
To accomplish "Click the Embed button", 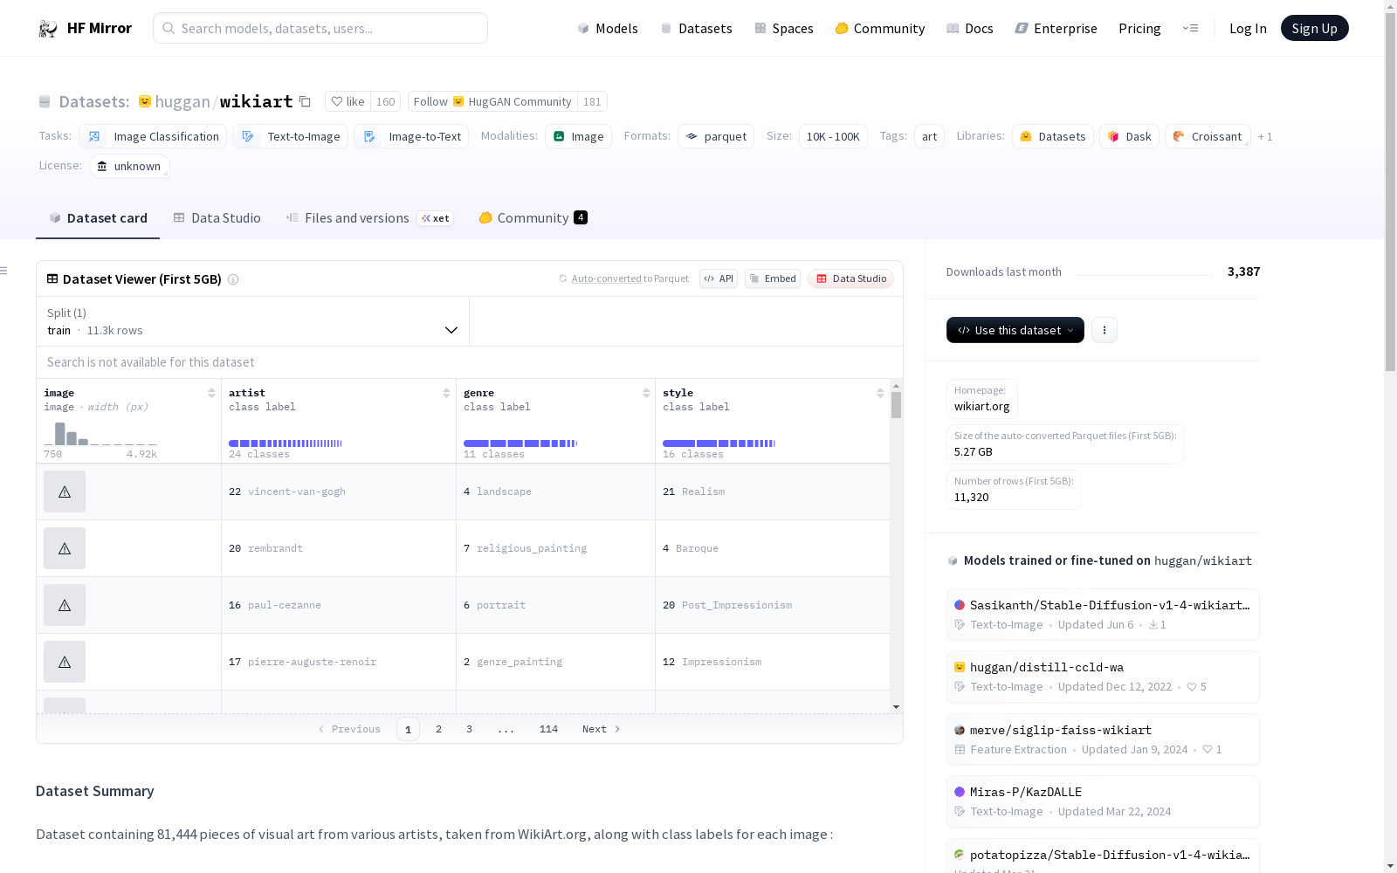I will tap(773, 278).
